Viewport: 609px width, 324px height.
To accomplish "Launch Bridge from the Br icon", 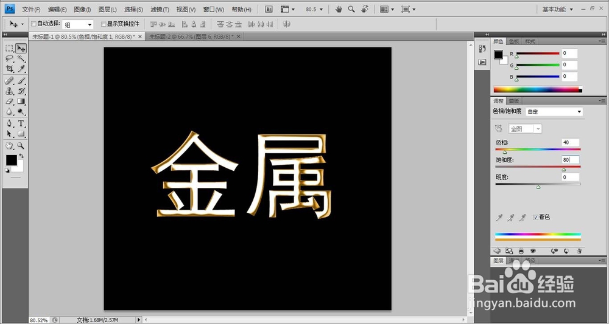I will click(269, 9).
